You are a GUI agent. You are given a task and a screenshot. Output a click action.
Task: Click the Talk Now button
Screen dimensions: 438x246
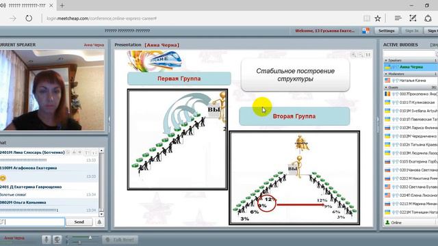(120, 240)
